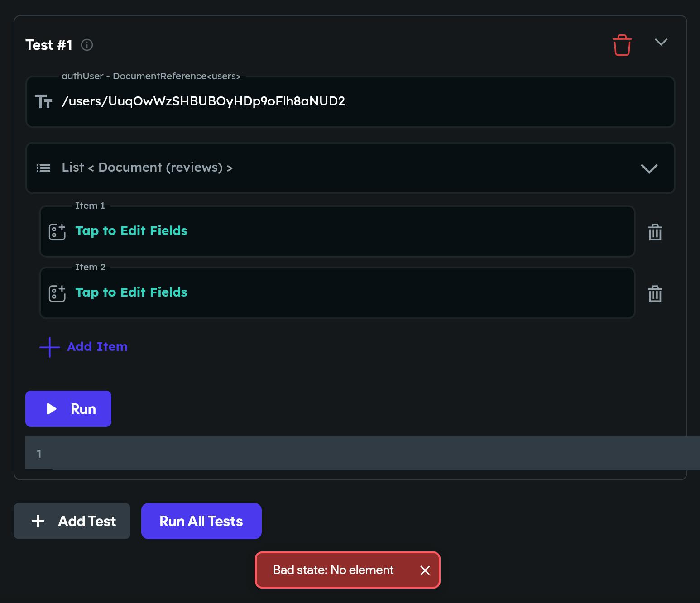Click the text type icon in authUser field

pos(43,101)
